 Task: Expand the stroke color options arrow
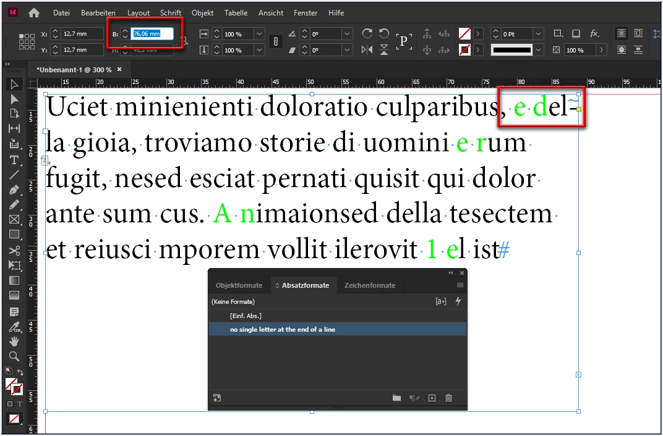point(478,50)
